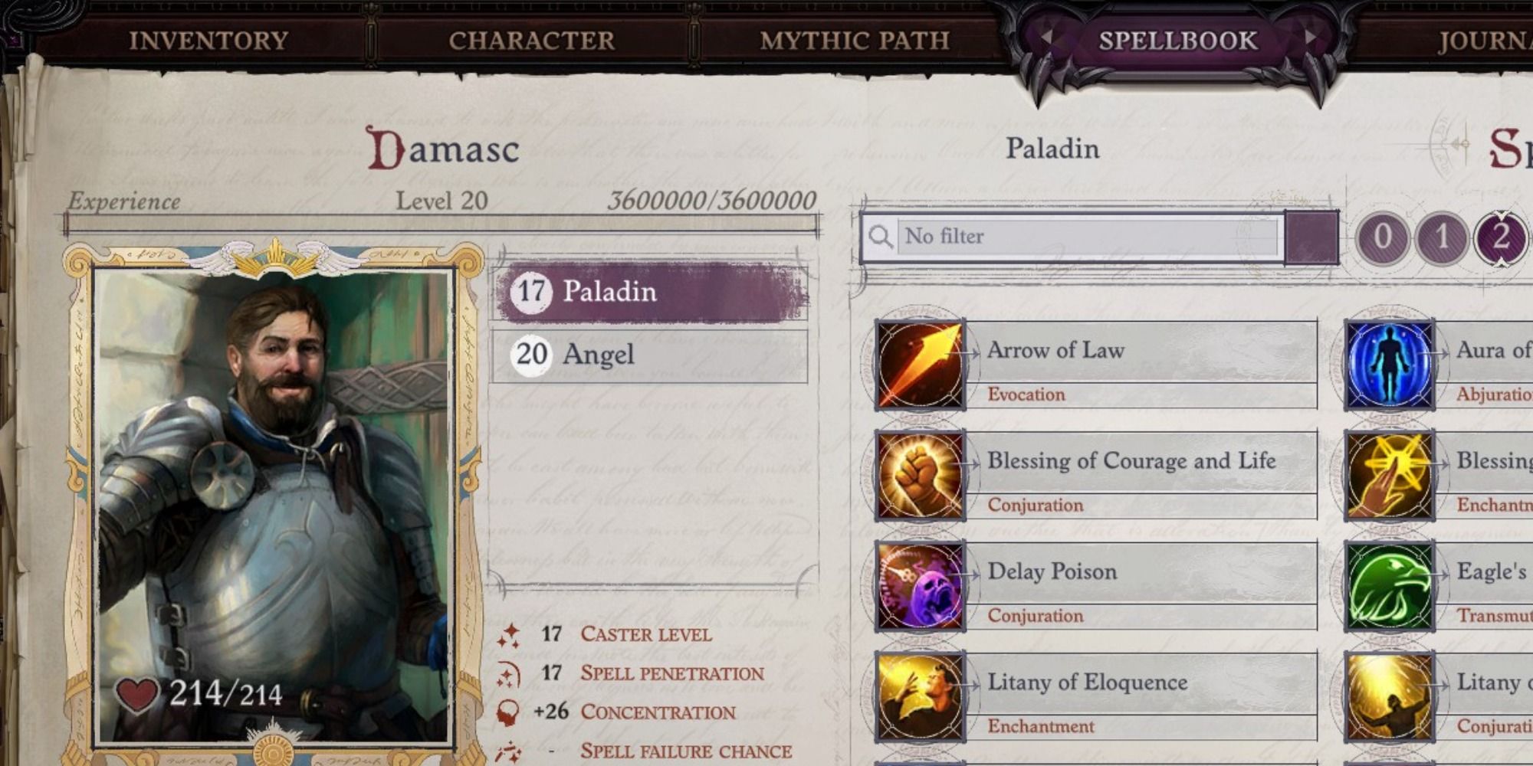1533x766 pixels.
Task: Click the Blessing of Courage and Life icon
Action: pos(920,475)
